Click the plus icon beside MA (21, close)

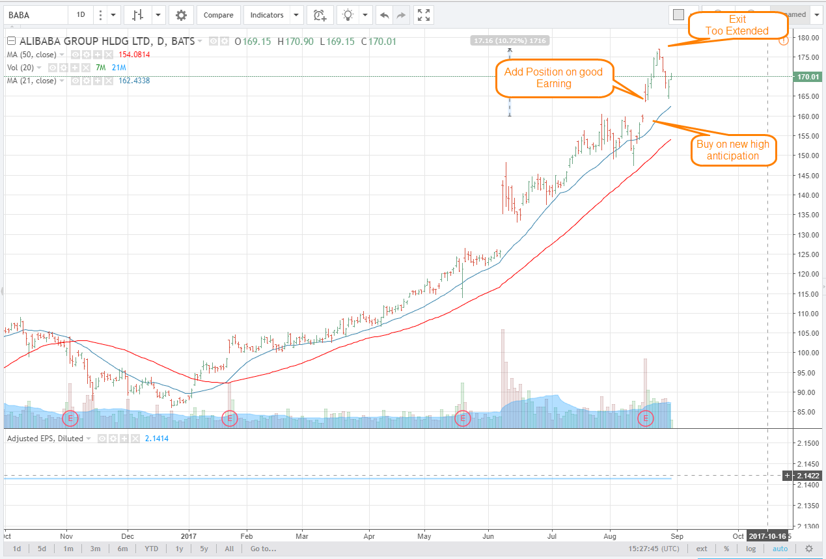click(x=98, y=81)
